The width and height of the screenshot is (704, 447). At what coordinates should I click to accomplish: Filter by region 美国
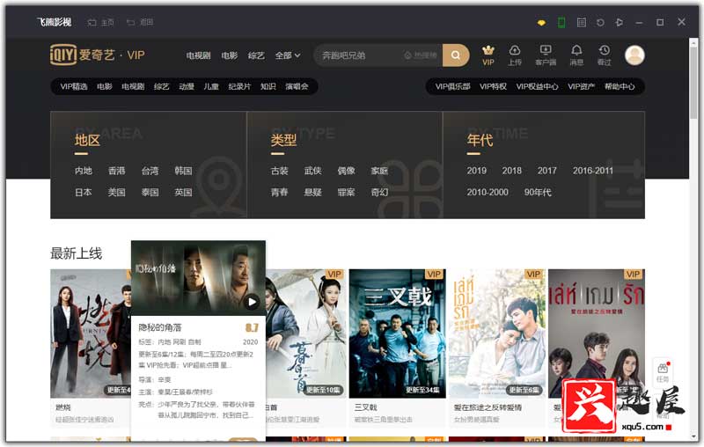point(117,192)
